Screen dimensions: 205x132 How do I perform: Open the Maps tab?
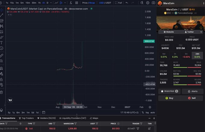[x=94, y=118]
